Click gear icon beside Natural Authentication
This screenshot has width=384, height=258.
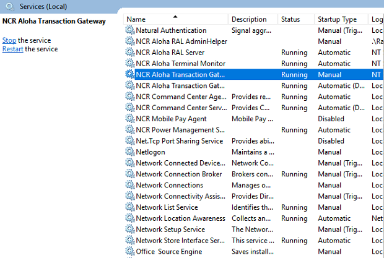pos(130,30)
